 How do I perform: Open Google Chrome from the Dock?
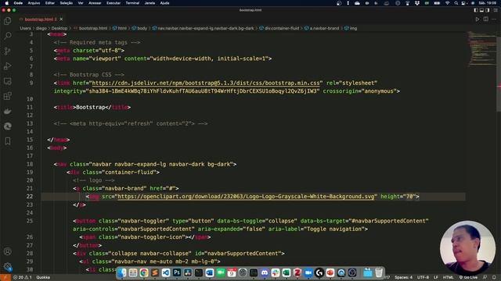coord(144,272)
